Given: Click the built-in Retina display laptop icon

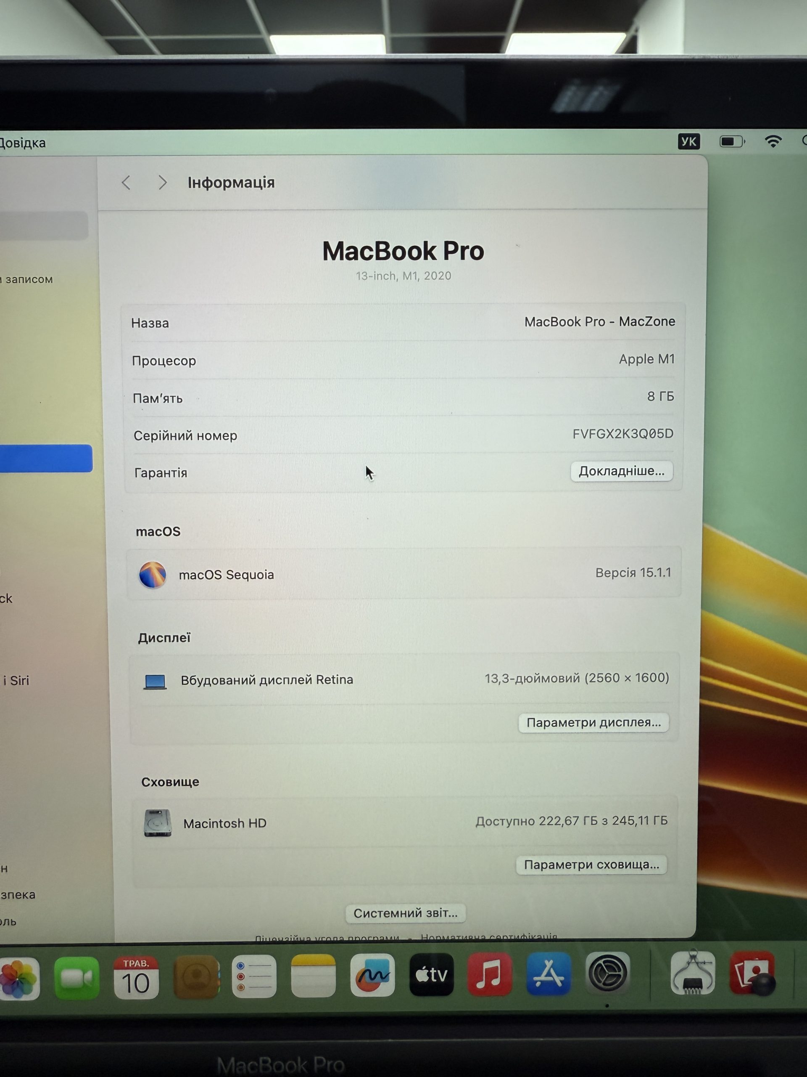Looking at the screenshot, I should click(x=155, y=681).
